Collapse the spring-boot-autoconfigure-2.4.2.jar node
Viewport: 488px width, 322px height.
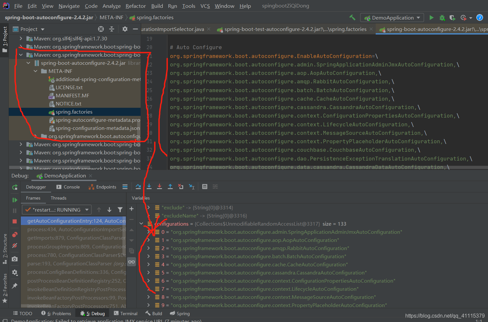coord(28,63)
